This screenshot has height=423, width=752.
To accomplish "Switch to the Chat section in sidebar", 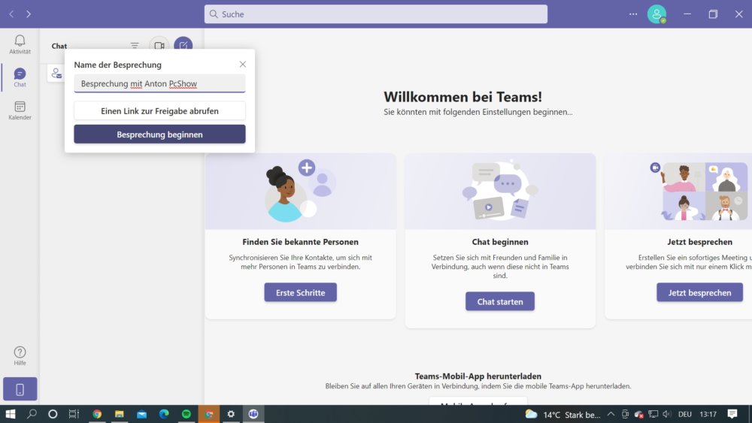I will pyautogui.click(x=20, y=77).
